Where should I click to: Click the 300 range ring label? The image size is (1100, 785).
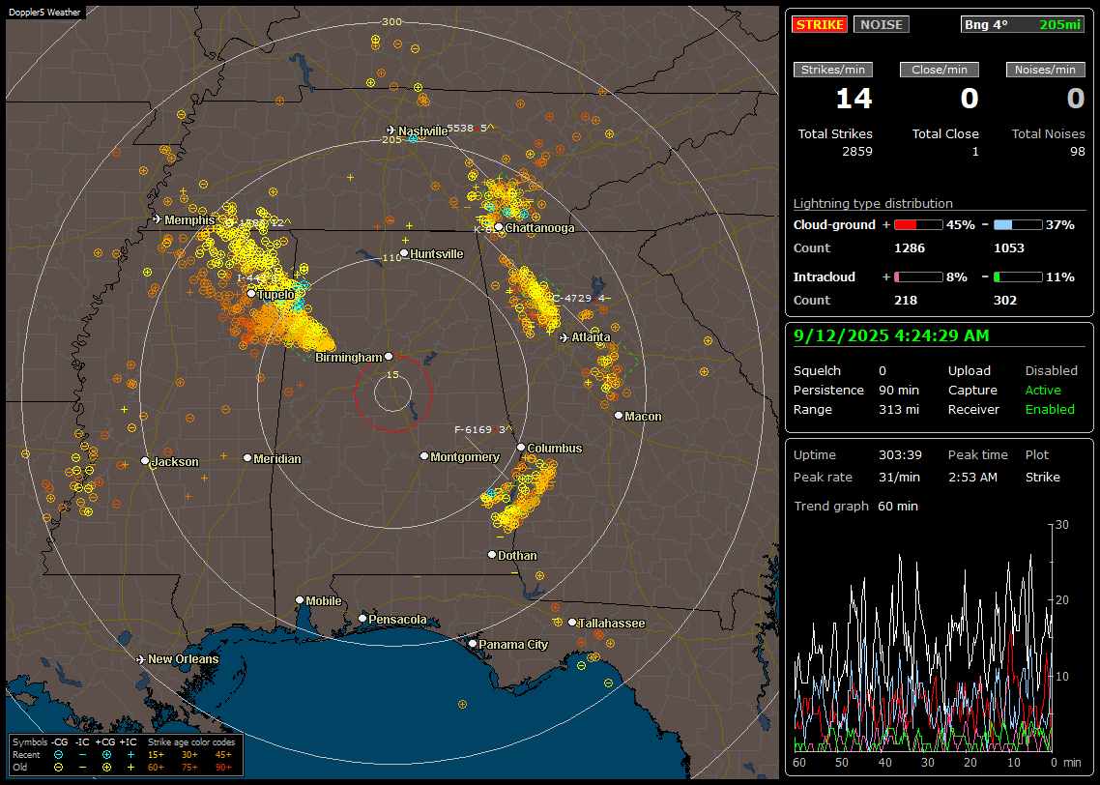point(391,21)
